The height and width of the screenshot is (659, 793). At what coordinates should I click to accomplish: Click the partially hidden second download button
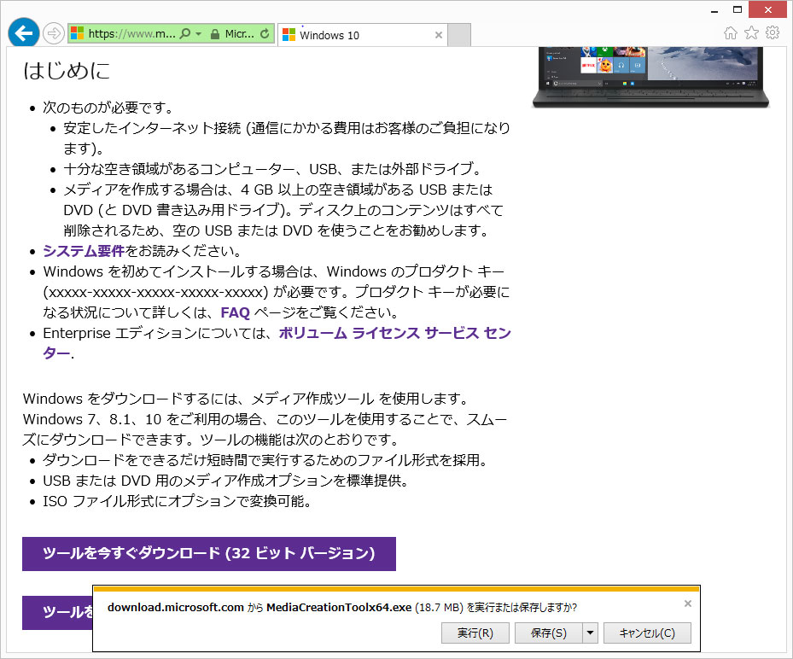pyautogui.click(x=58, y=612)
